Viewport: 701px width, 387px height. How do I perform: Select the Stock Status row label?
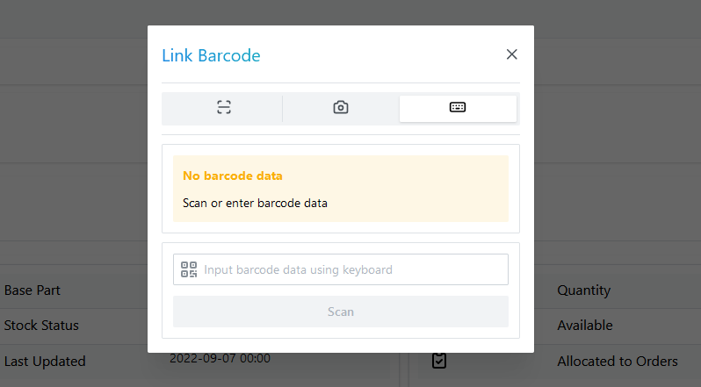[x=41, y=326]
